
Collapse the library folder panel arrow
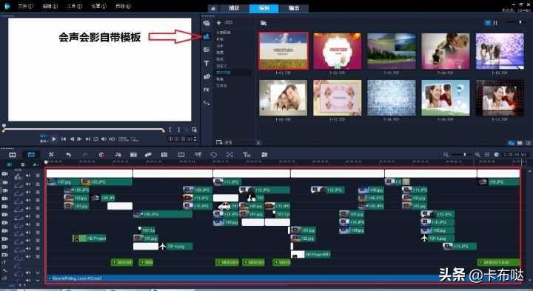point(258,143)
